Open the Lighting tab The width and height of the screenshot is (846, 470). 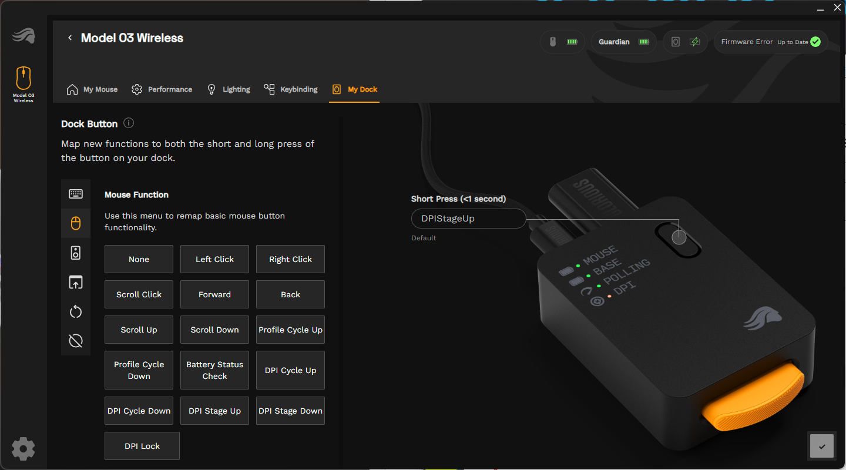coord(229,89)
